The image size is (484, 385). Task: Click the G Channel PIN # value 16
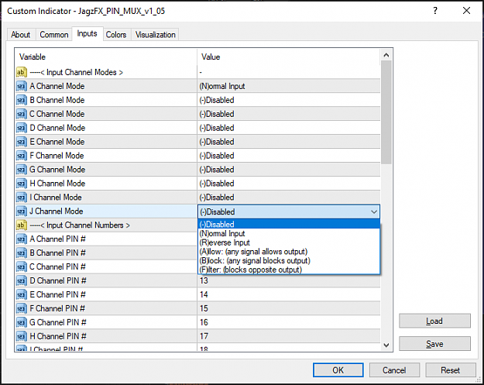pos(289,322)
